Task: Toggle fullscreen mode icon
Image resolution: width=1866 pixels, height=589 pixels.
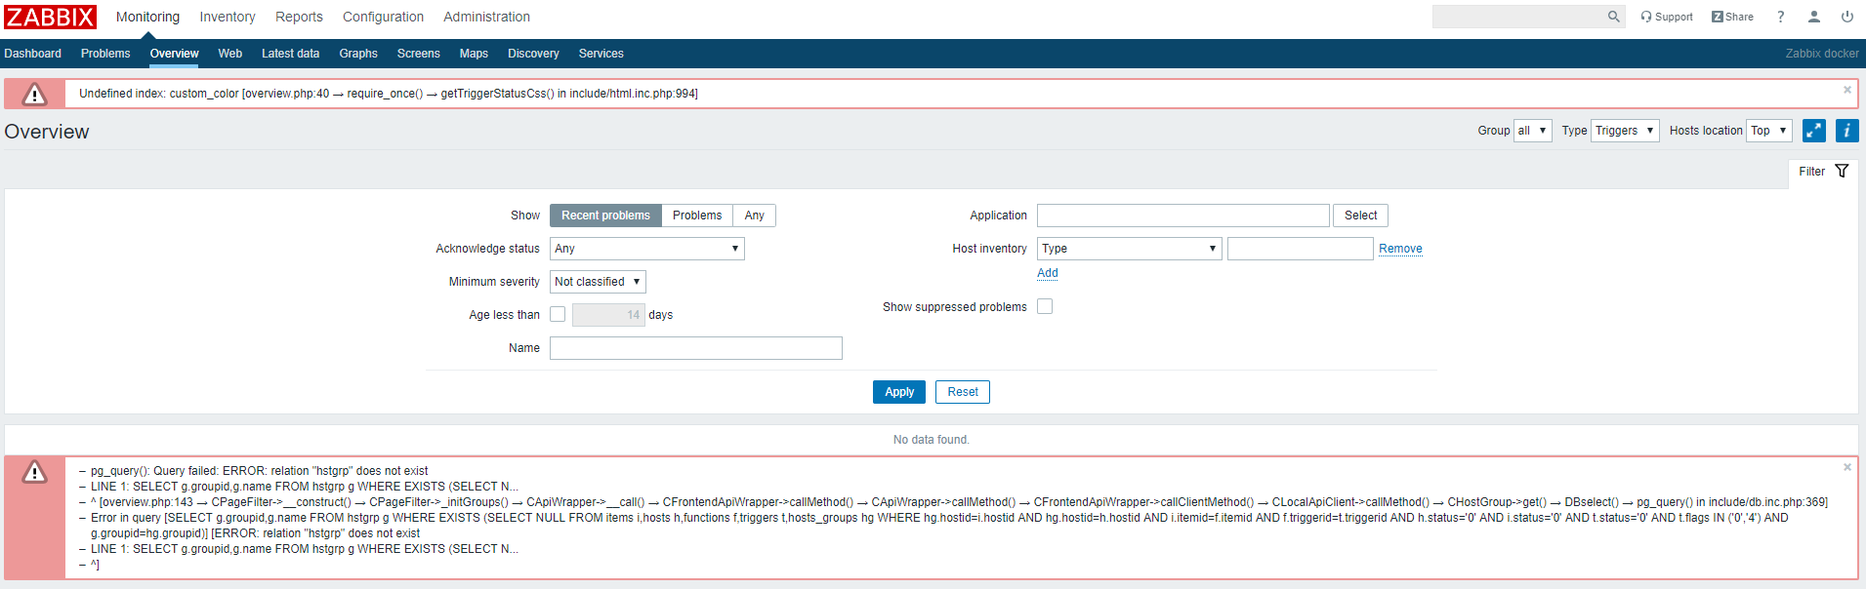Action: (1814, 131)
